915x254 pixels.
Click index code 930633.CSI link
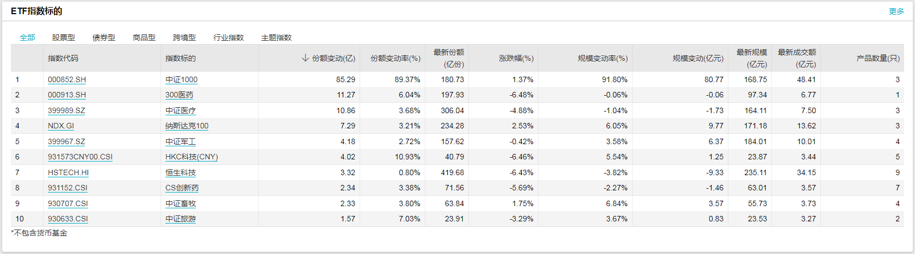68,219
